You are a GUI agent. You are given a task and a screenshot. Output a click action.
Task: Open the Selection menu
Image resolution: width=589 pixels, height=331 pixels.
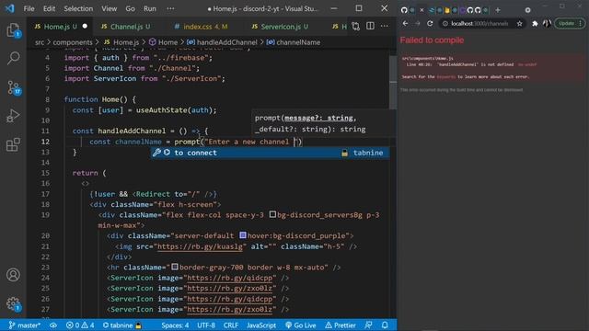(x=78, y=8)
